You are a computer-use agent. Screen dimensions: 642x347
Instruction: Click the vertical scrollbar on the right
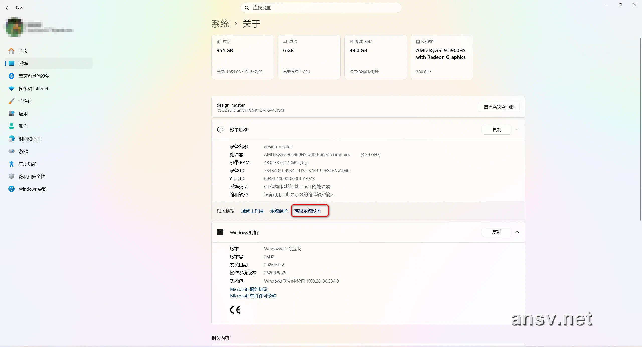(x=640, y=129)
